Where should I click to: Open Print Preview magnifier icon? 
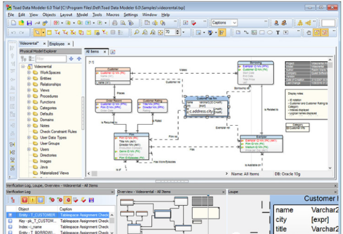[123, 23]
